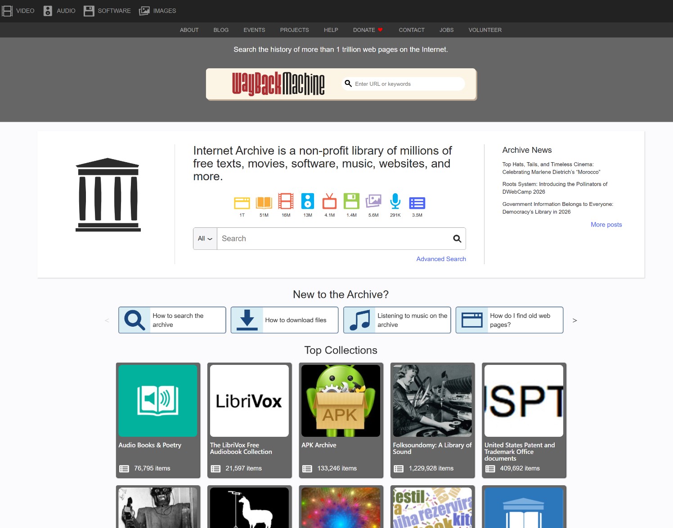Open the Events menu item

click(254, 30)
